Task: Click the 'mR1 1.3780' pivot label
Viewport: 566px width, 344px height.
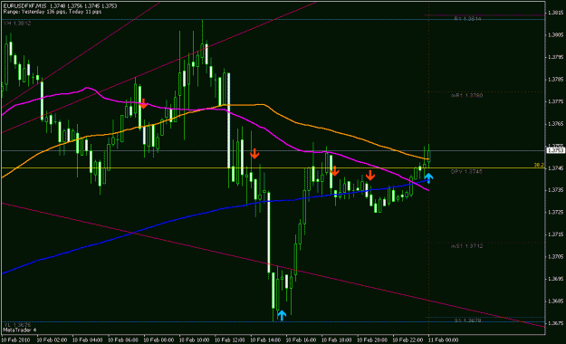Action: pyautogui.click(x=466, y=96)
